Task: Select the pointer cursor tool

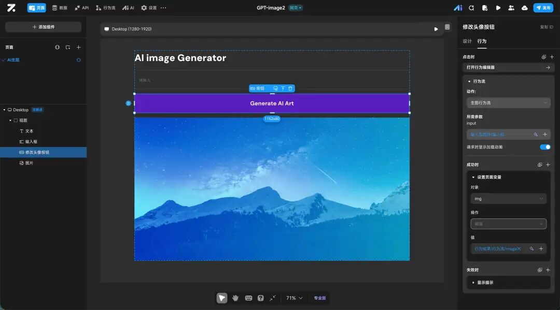Action: pos(222,298)
